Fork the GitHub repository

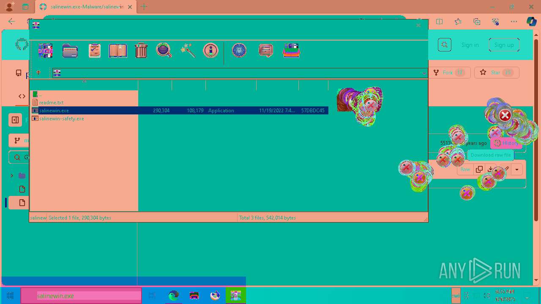tap(449, 73)
